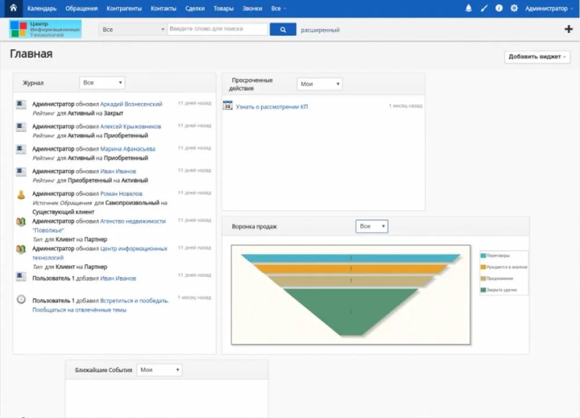The image size is (580, 418).
Task: Open Календарь menu item
Action: pos(42,8)
